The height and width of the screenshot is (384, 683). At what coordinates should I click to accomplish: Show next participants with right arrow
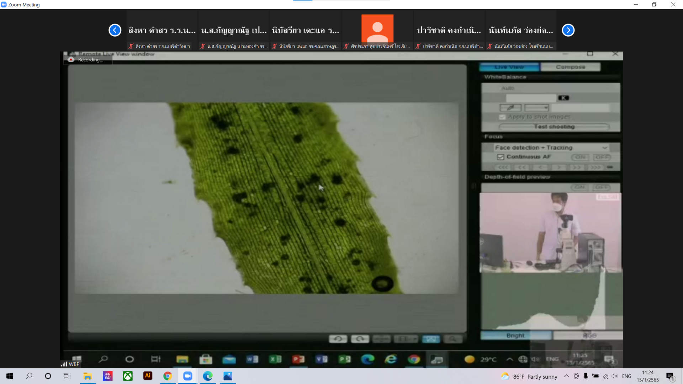(x=568, y=30)
